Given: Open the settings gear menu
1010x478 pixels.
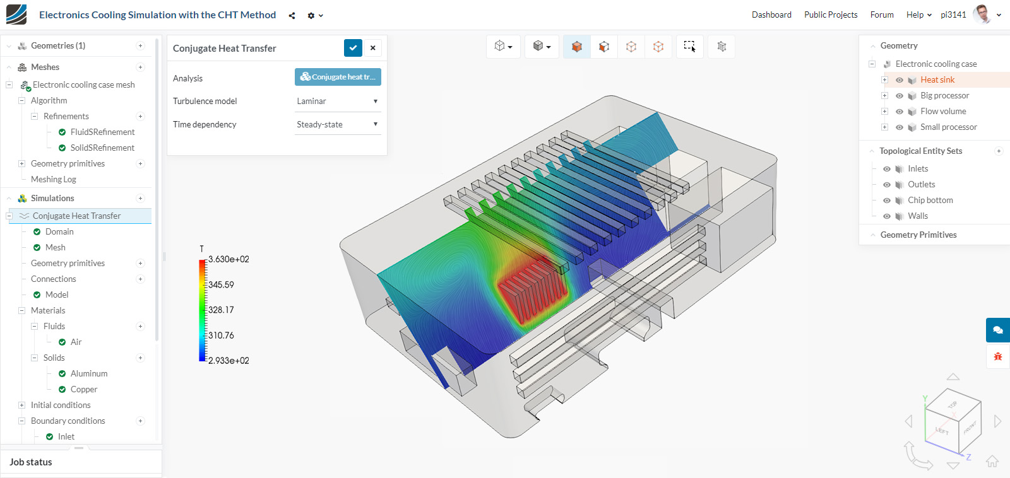Looking at the screenshot, I should pyautogui.click(x=315, y=16).
